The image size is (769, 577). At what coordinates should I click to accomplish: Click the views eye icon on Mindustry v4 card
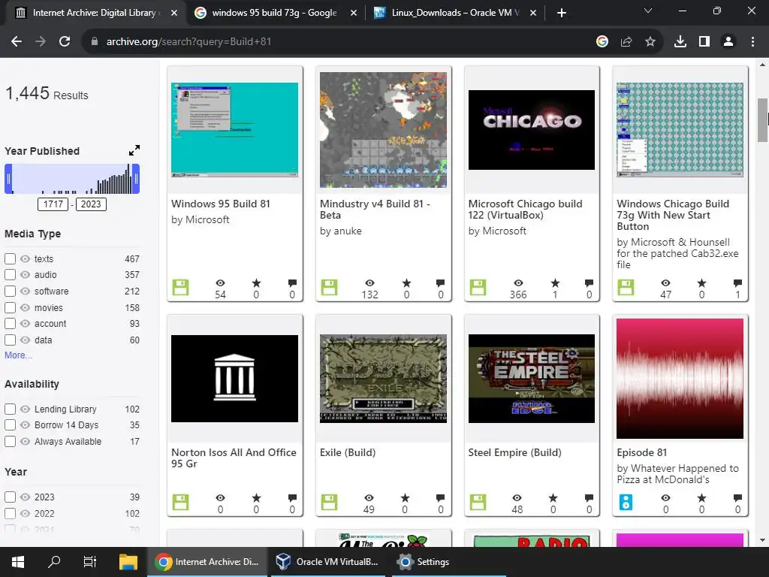[369, 283]
